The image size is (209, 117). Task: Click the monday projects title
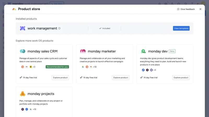click(41, 94)
